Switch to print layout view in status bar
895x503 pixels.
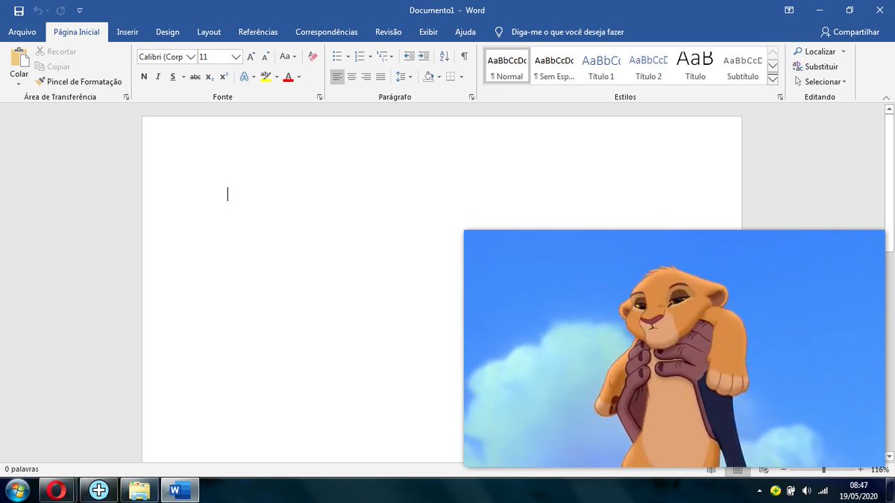tap(737, 469)
